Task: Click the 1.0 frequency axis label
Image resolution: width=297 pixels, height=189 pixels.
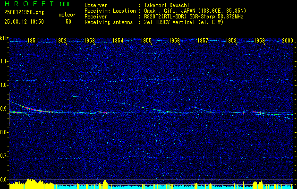Action: pyautogui.click(x=4, y=85)
